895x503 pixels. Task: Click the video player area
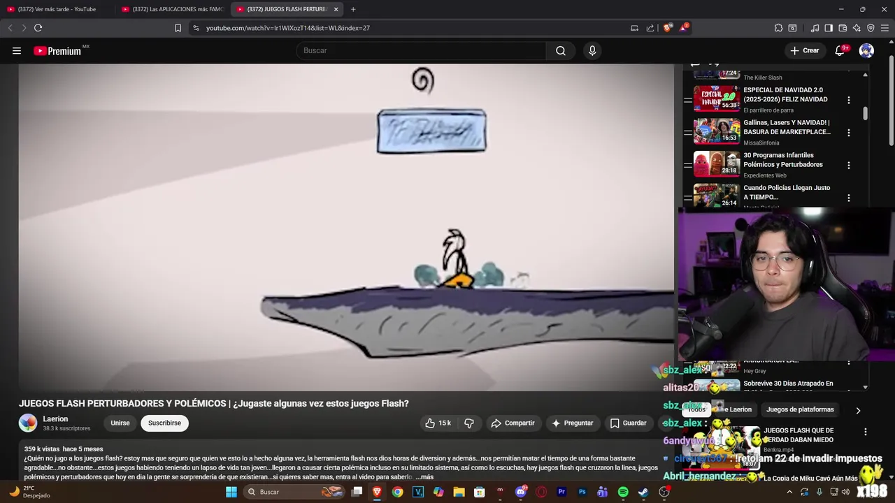(x=346, y=227)
